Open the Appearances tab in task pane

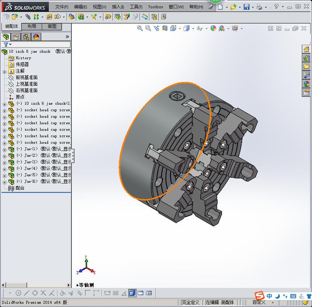pyautogui.click(x=307, y=84)
